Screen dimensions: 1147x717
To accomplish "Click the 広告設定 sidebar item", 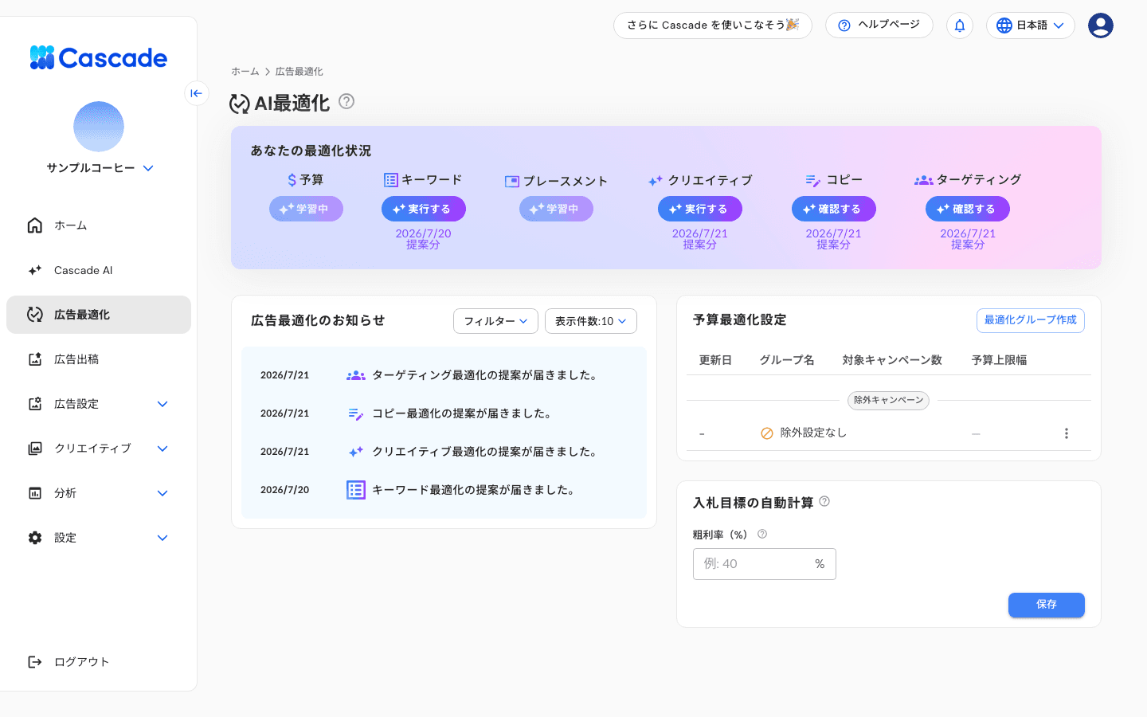I will [99, 404].
